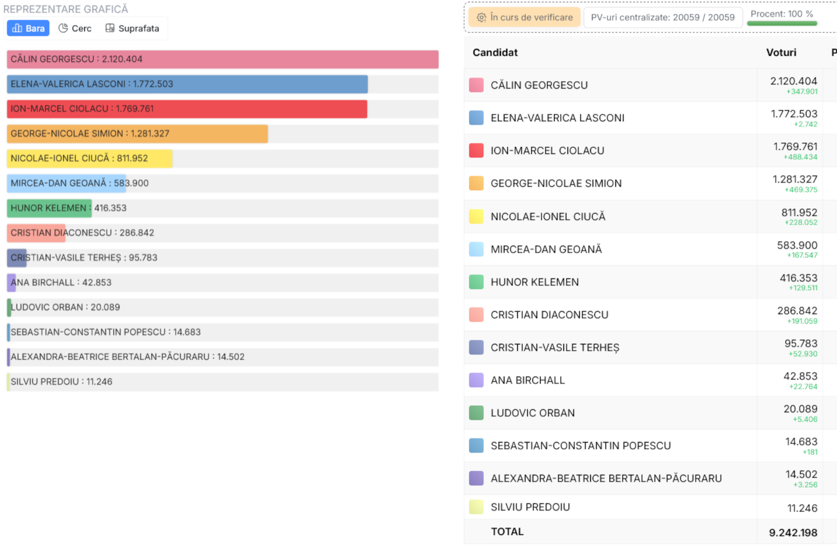Click the George-Nicolae Simion orange bar

pos(137,134)
